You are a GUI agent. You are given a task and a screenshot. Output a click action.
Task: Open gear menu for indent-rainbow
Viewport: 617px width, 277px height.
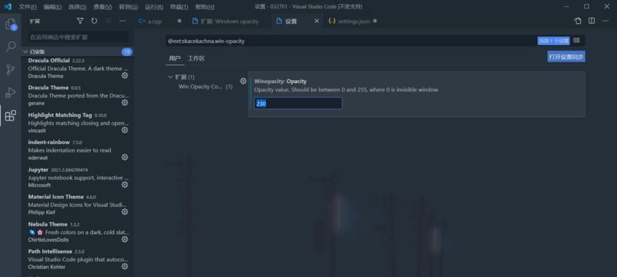pyautogui.click(x=125, y=157)
